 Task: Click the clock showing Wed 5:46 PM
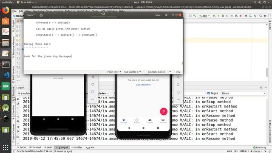click(x=143, y=2)
